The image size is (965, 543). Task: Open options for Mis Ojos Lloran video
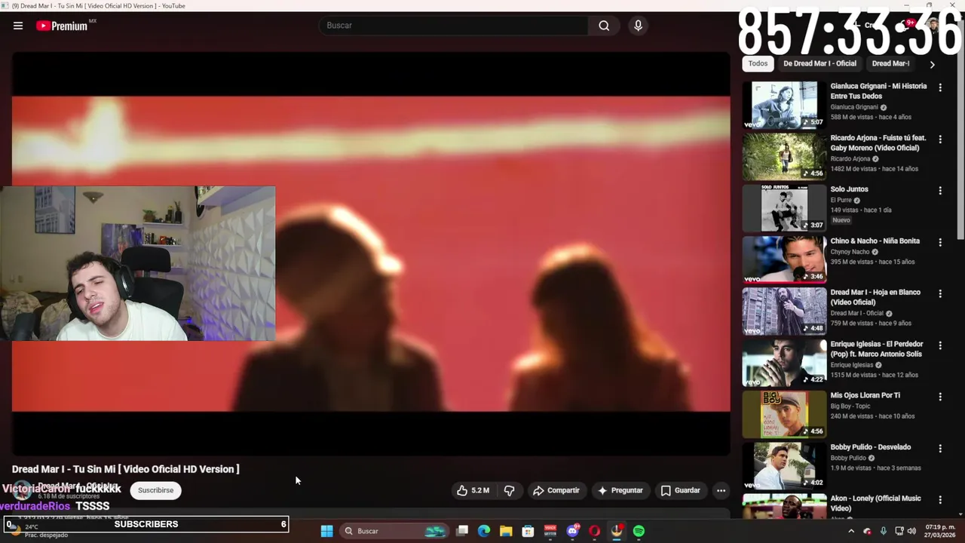pyautogui.click(x=939, y=397)
